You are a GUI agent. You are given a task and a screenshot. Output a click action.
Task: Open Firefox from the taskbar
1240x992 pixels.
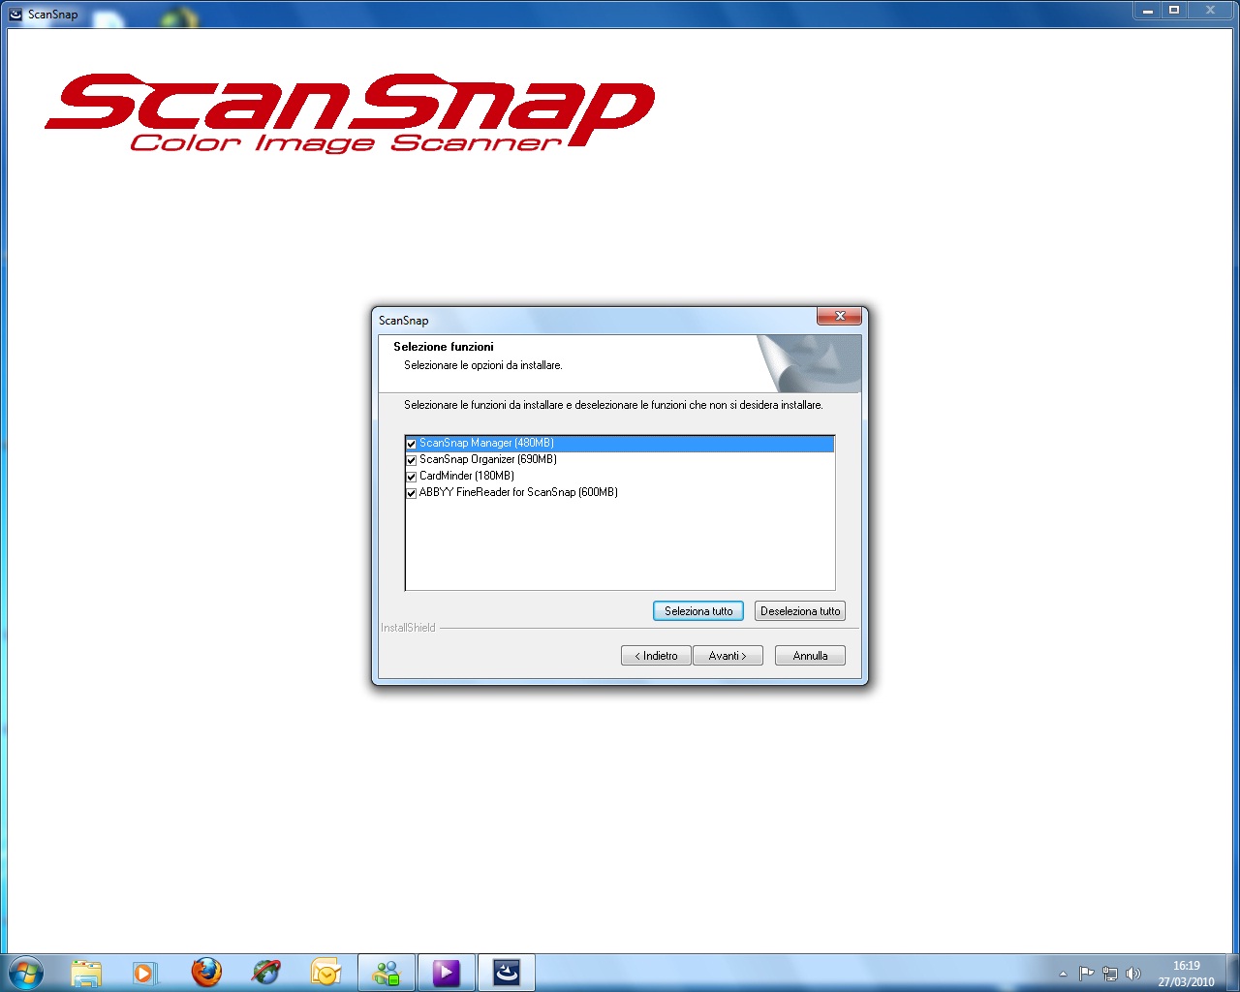coord(206,973)
